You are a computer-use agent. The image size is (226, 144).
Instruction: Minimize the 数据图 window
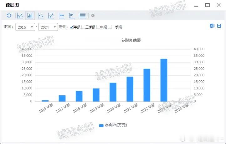click(196, 6)
